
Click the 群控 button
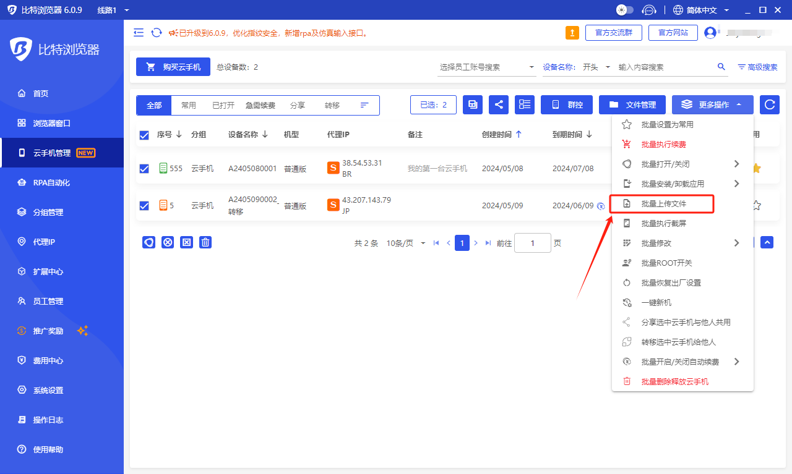(x=567, y=105)
